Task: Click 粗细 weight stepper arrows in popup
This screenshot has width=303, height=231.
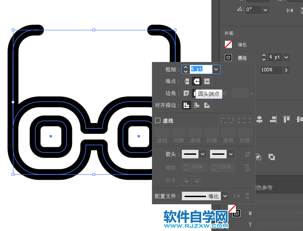Action: [x=186, y=70]
